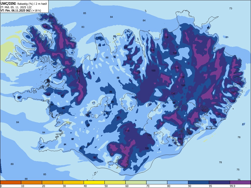Screen dimensions: 251x188
Task: Click the humidity value '73' over the sea
Action: point(231,8)
